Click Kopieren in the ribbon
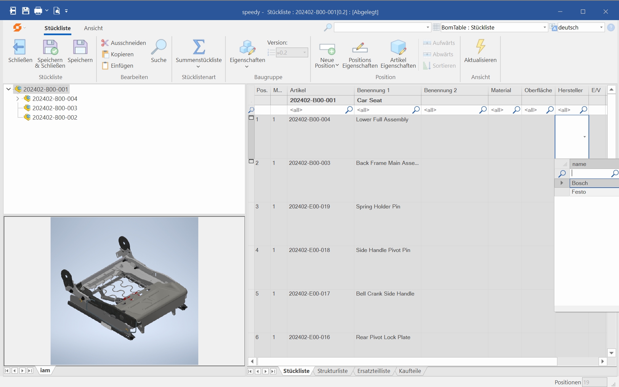The width and height of the screenshot is (619, 387). tap(122, 54)
